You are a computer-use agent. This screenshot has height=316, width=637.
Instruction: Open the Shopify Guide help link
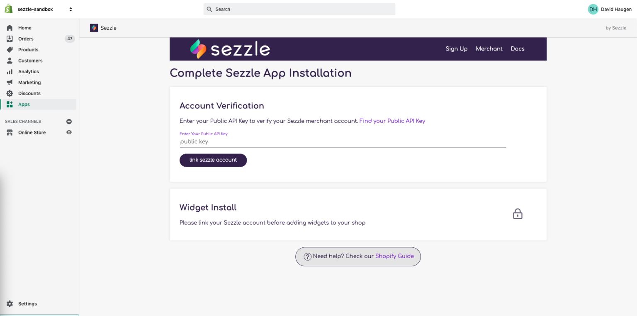click(394, 256)
